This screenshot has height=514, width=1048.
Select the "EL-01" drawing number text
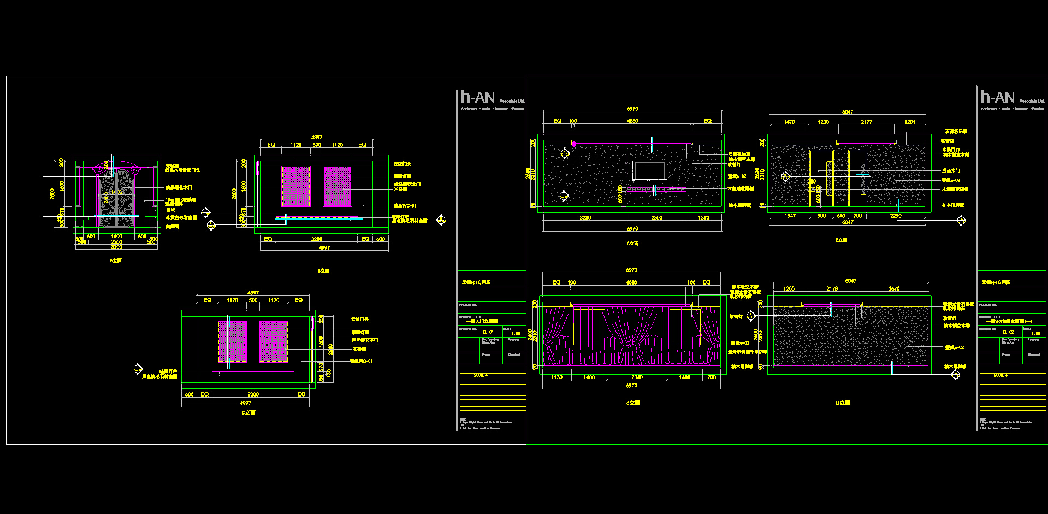click(488, 332)
